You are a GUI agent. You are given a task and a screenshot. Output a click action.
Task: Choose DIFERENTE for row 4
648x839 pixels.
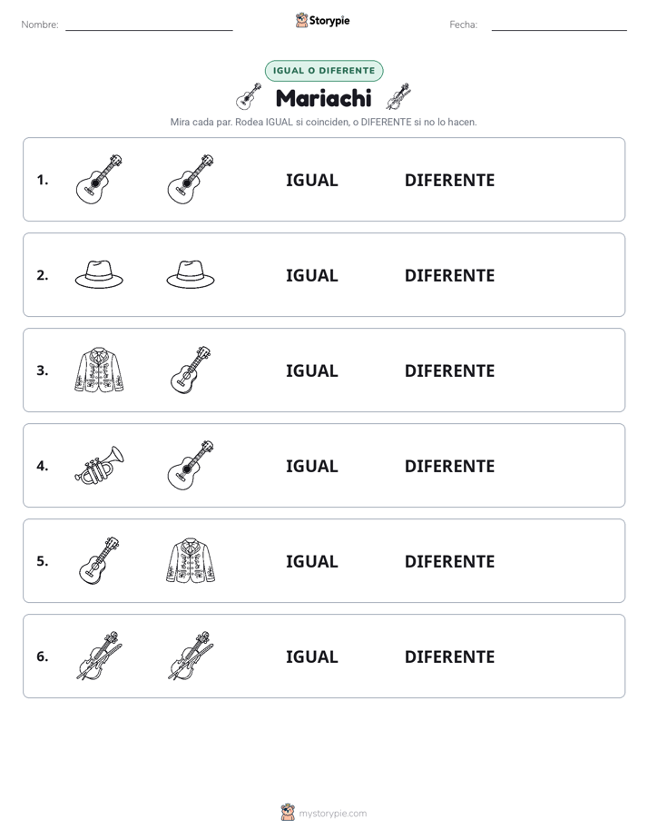[x=449, y=466]
